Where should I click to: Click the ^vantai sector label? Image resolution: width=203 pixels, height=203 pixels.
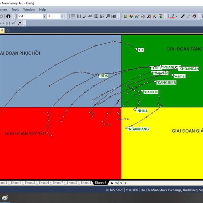point(180,76)
